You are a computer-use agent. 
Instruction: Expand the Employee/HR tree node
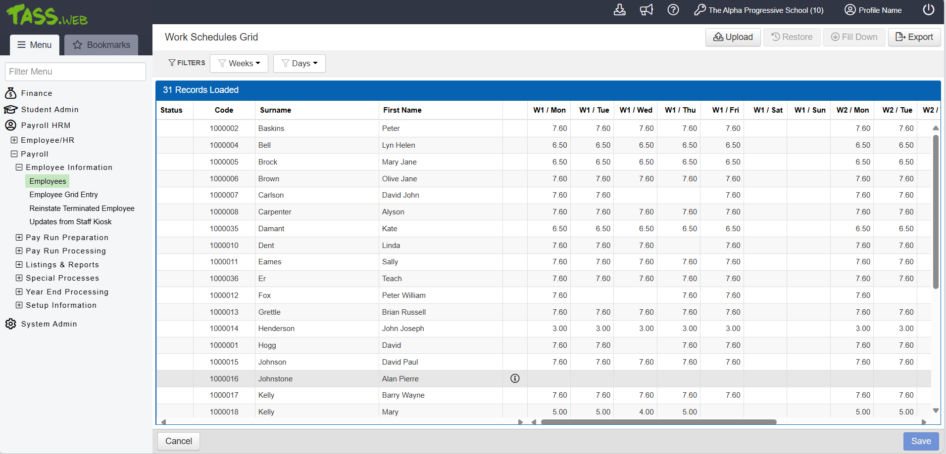pos(14,140)
